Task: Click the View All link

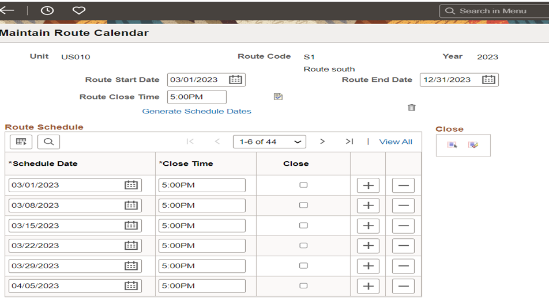Action: (396, 142)
